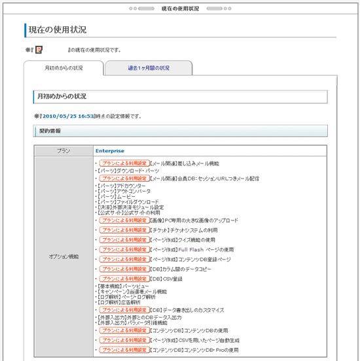Click the badge beside コンテンツDB登録ページ
This screenshot has height=361, width=360.
[124, 259]
